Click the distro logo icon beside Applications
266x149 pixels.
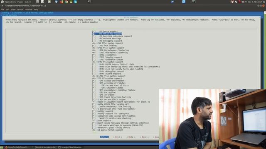tap(2, 2)
